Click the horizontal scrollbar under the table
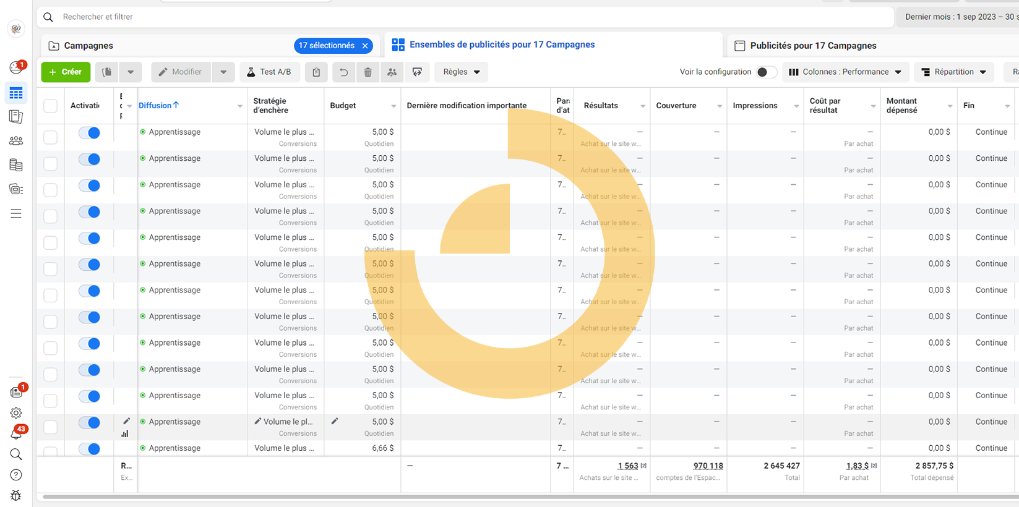1019x507 pixels. click(x=531, y=496)
